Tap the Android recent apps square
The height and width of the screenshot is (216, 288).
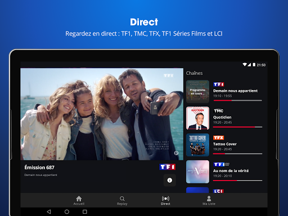tap(85, 211)
